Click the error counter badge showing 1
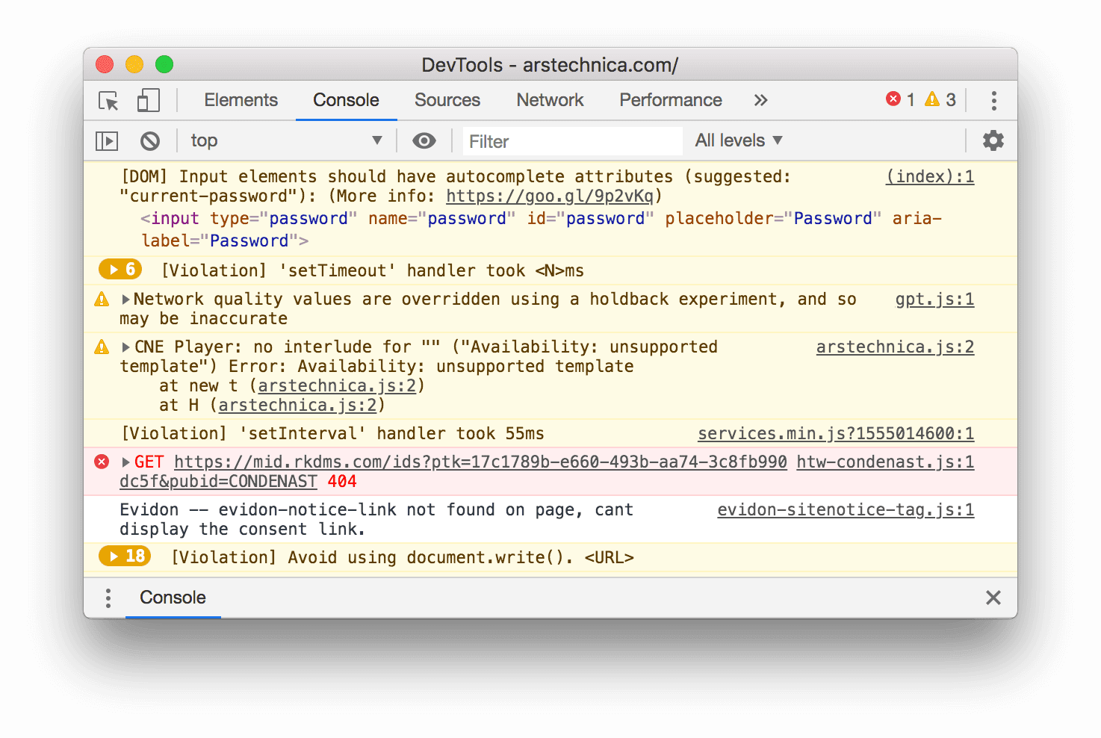The height and width of the screenshot is (738, 1101). click(x=901, y=99)
